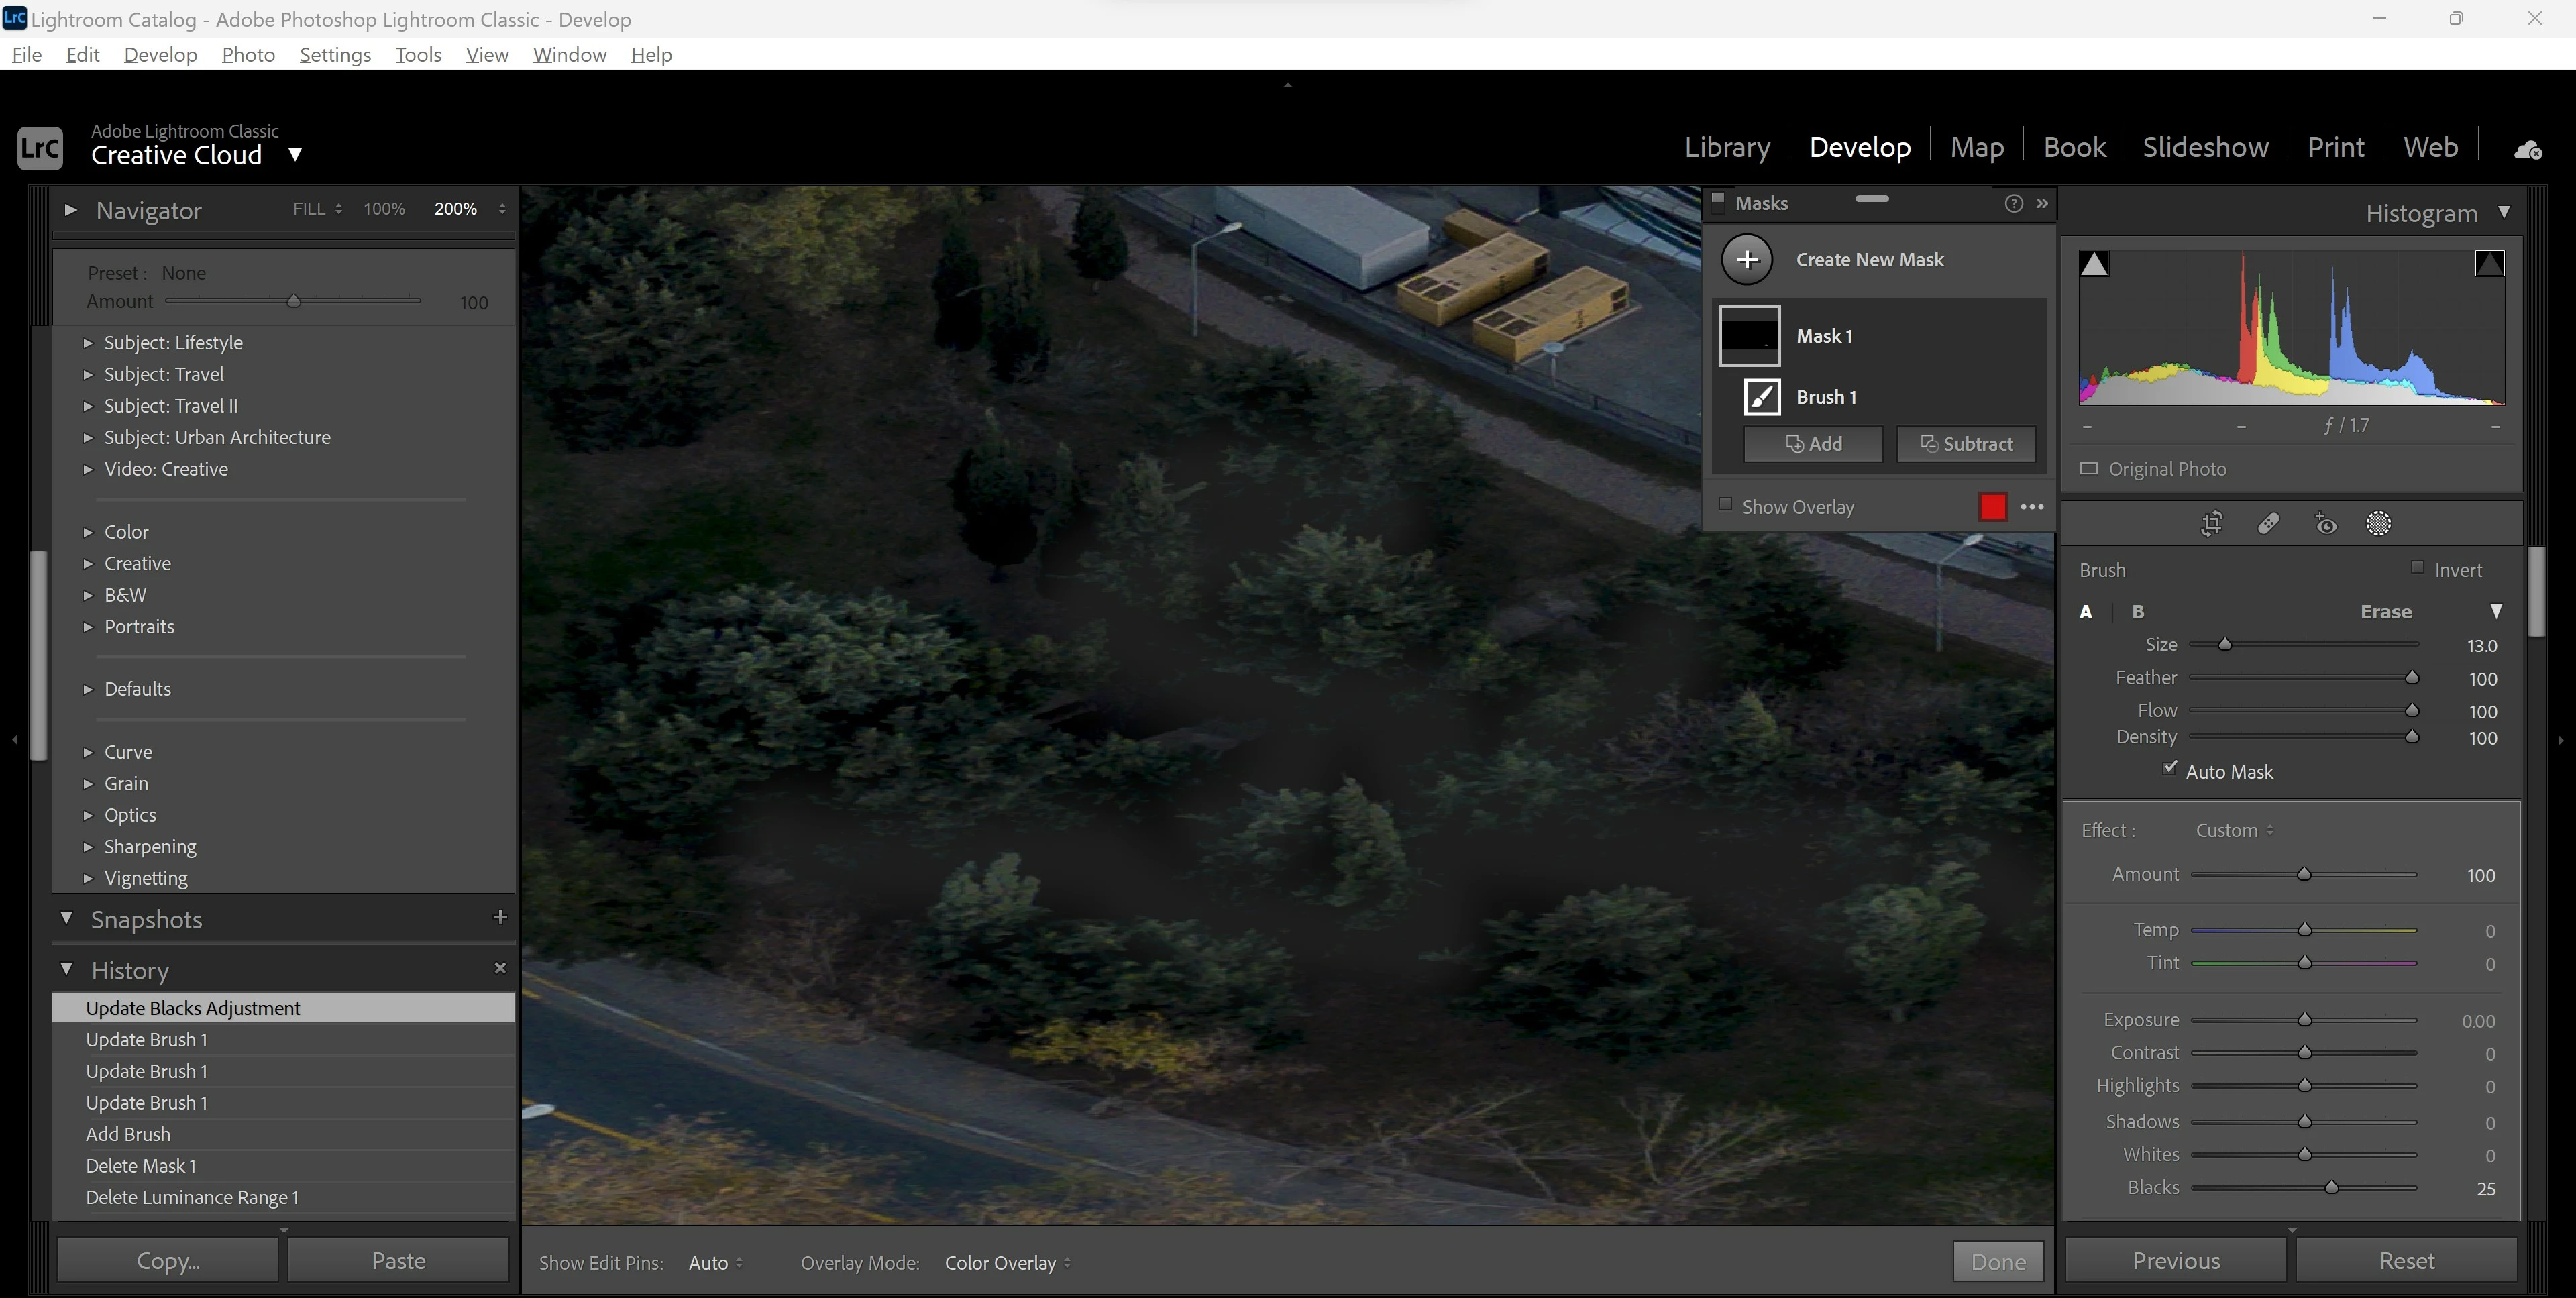Image resolution: width=2576 pixels, height=1298 pixels.
Task: Open the Settings menu
Action: [335, 55]
